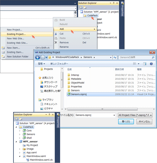Toggle the preview pane icon in the dialog
The height and width of the screenshot is (163, 157).
click(145, 64)
